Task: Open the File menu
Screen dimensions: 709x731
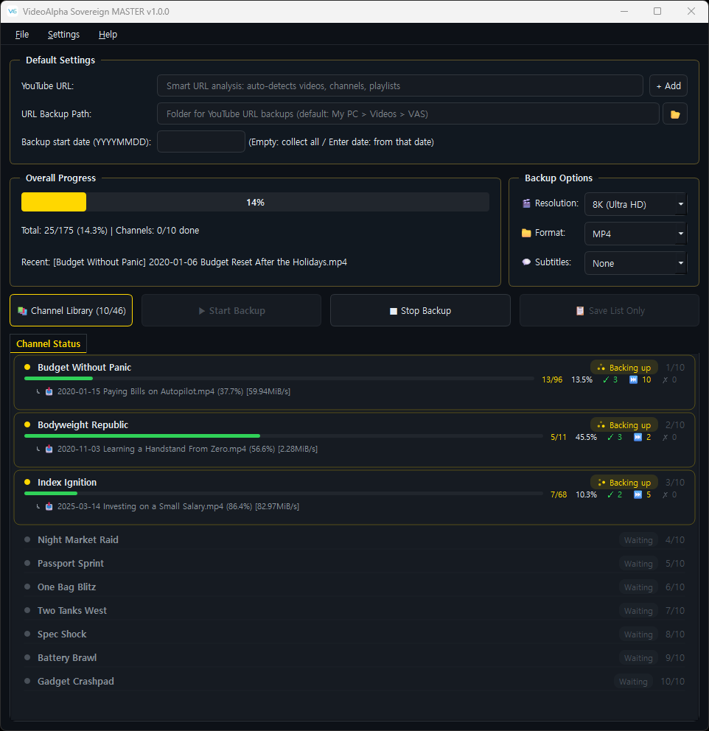Action: (x=22, y=35)
